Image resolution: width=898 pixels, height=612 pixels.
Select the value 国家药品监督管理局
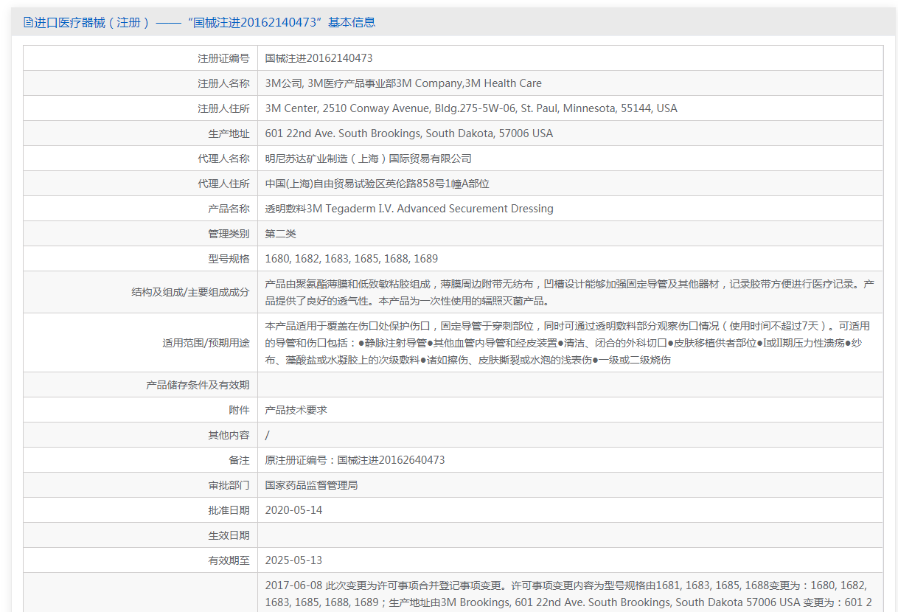click(x=311, y=485)
